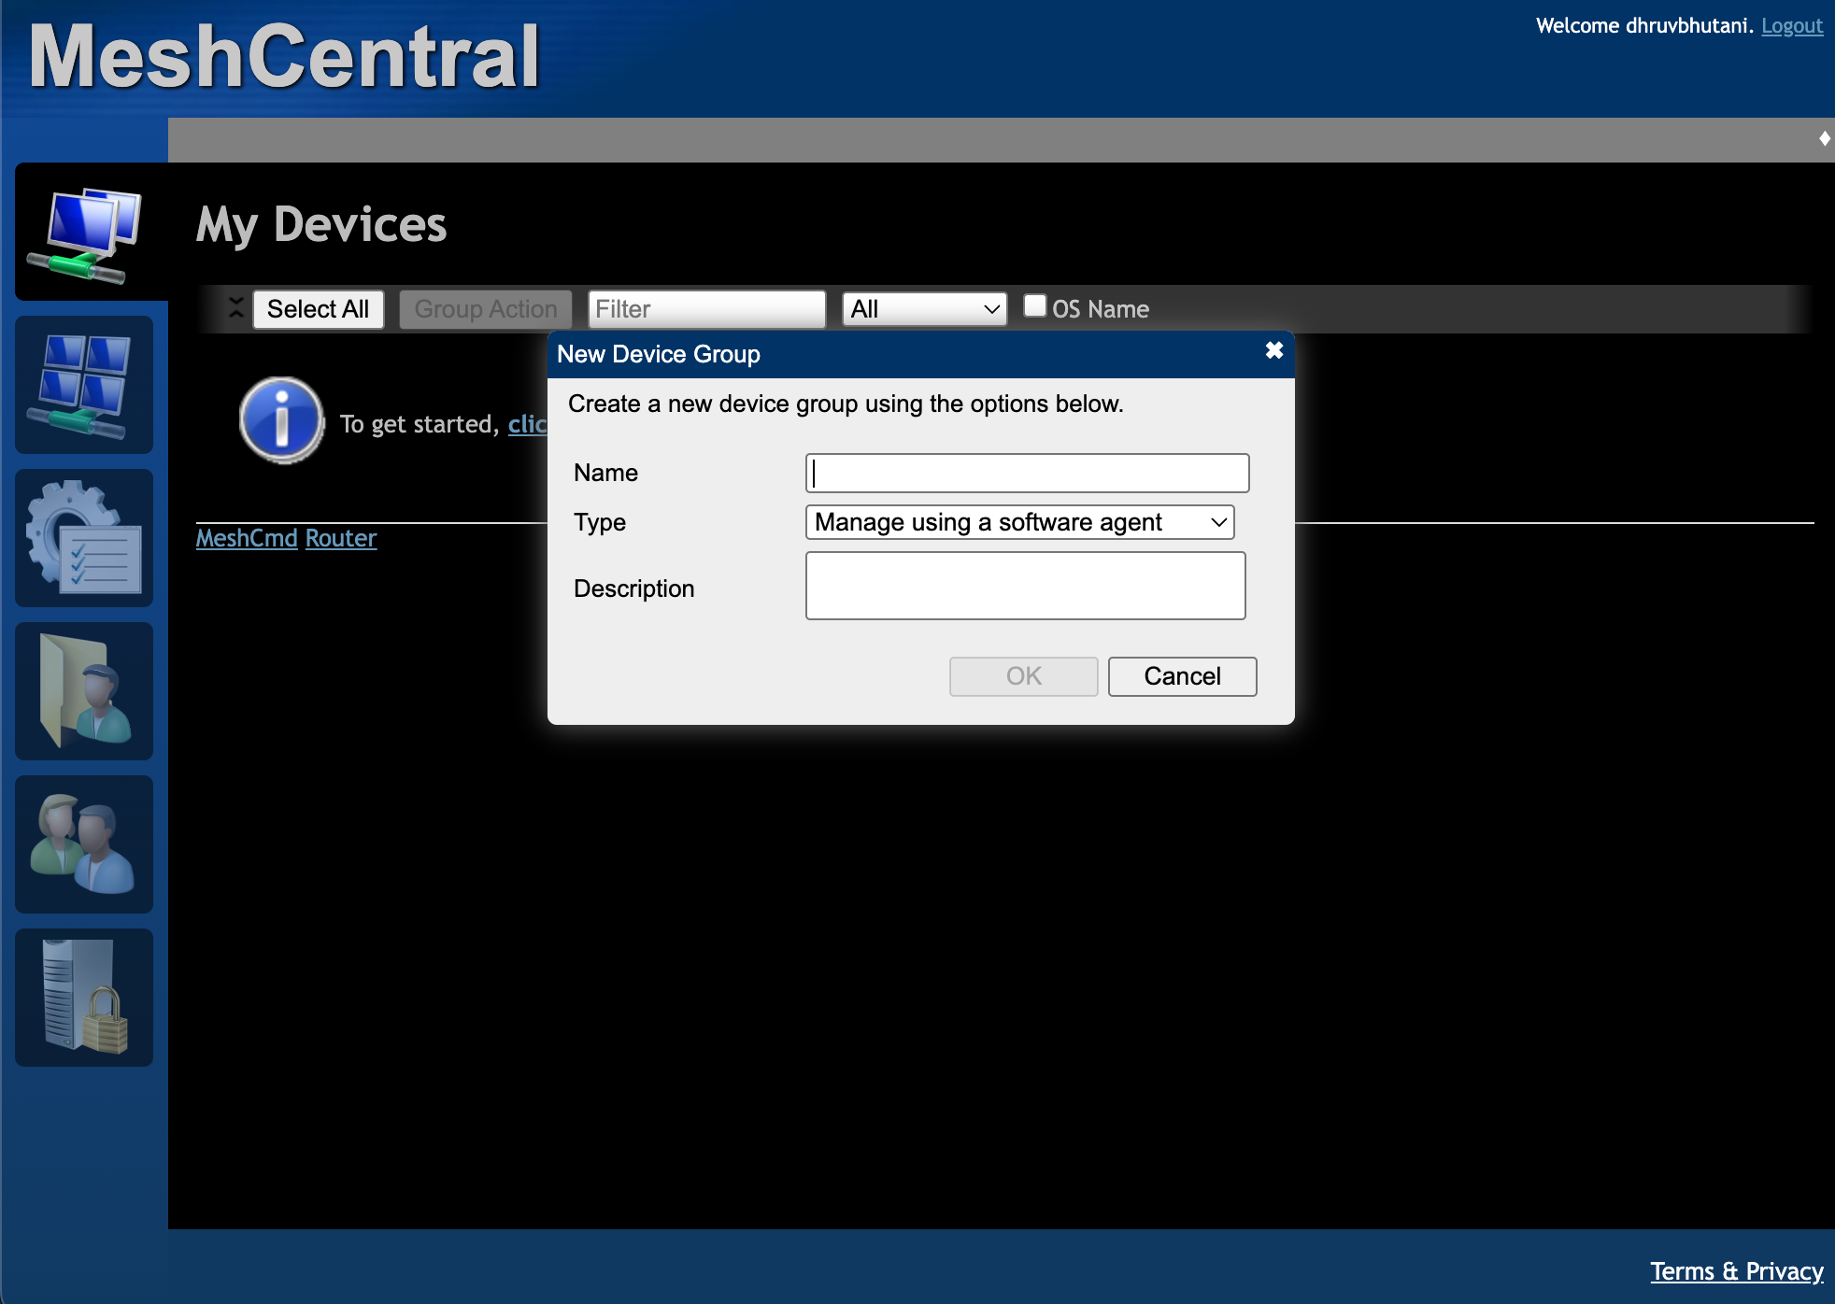Focus the Filter search field

[706, 309]
